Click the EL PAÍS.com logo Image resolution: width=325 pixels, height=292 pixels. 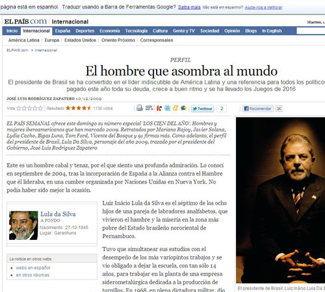point(25,21)
